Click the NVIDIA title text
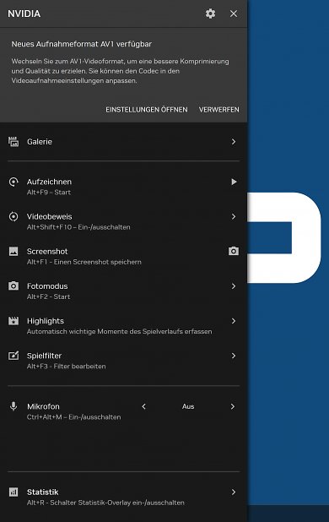The width and height of the screenshot is (329, 522). coord(24,14)
